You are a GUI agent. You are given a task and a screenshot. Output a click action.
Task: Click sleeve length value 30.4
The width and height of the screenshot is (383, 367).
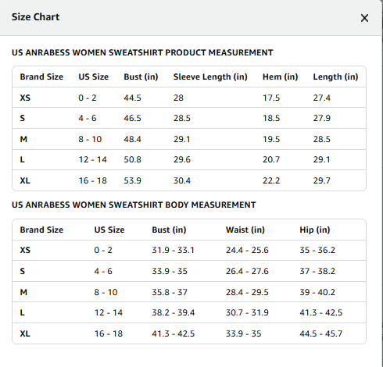[x=182, y=180]
